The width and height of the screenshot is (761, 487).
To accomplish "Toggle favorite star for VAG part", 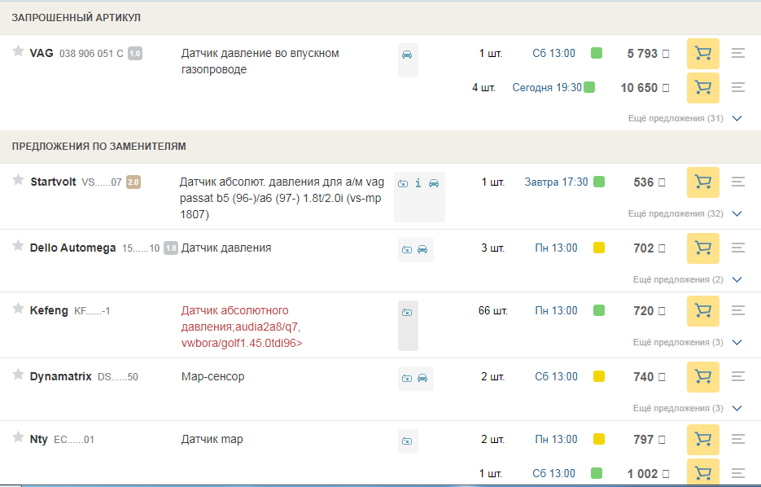I will pos(18,51).
